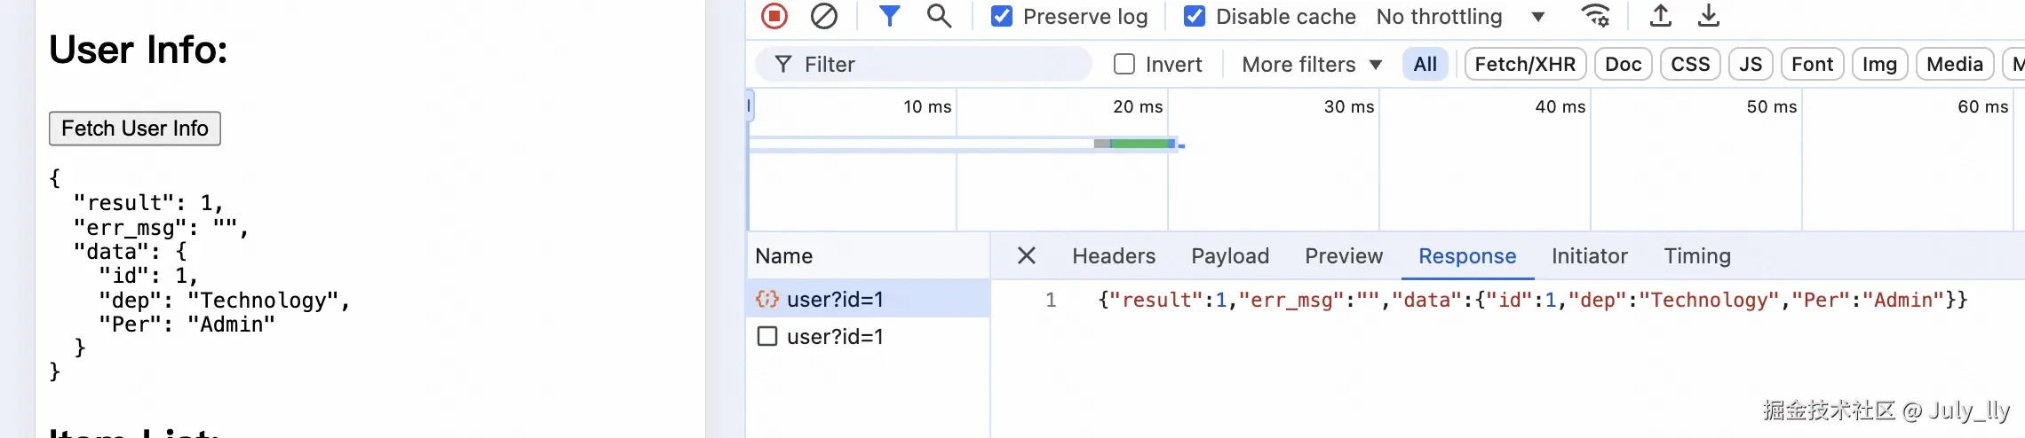Image resolution: width=2025 pixels, height=438 pixels.
Task: Stop recording network log
Action: (774, 16)
